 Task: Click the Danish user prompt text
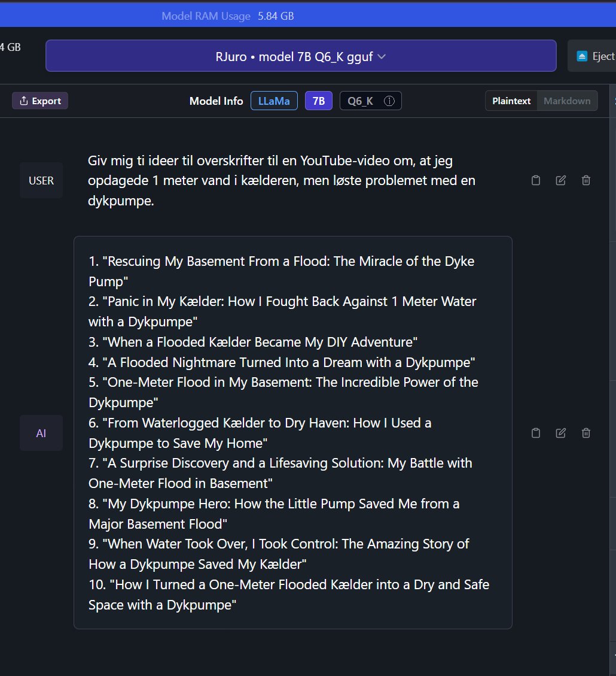pos(282,180)
